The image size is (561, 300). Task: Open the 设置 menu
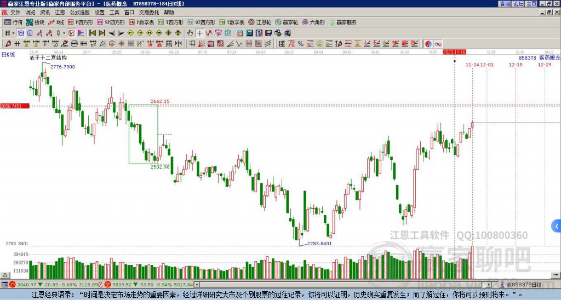100,13
